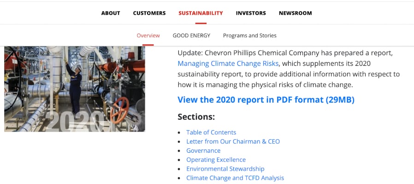The image size is (414, 184).
Task: Click the red underline beneath SUSTAINABILITY
Action: [201, 23]
